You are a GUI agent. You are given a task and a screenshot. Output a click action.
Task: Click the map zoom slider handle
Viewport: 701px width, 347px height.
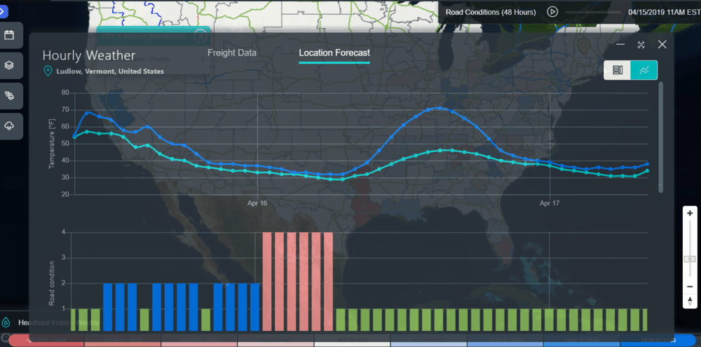click(690, 259)
